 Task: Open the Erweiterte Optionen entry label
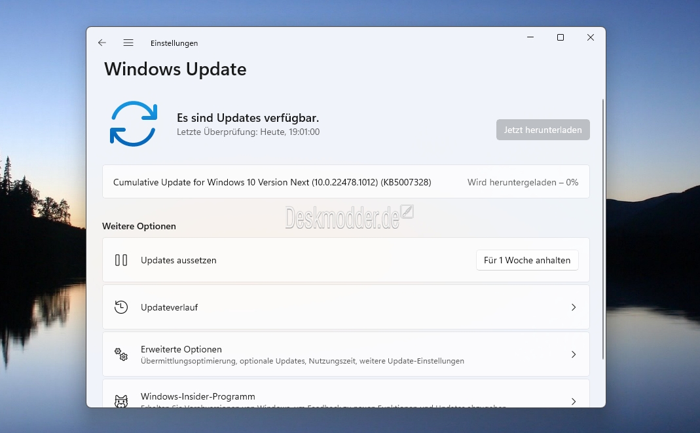(x=181, y=349)
